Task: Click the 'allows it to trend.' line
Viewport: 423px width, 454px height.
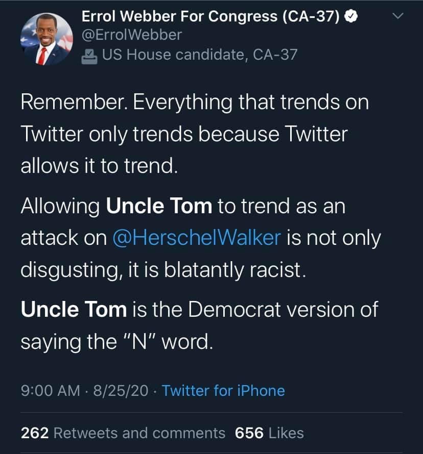Action: coord(100,166)
